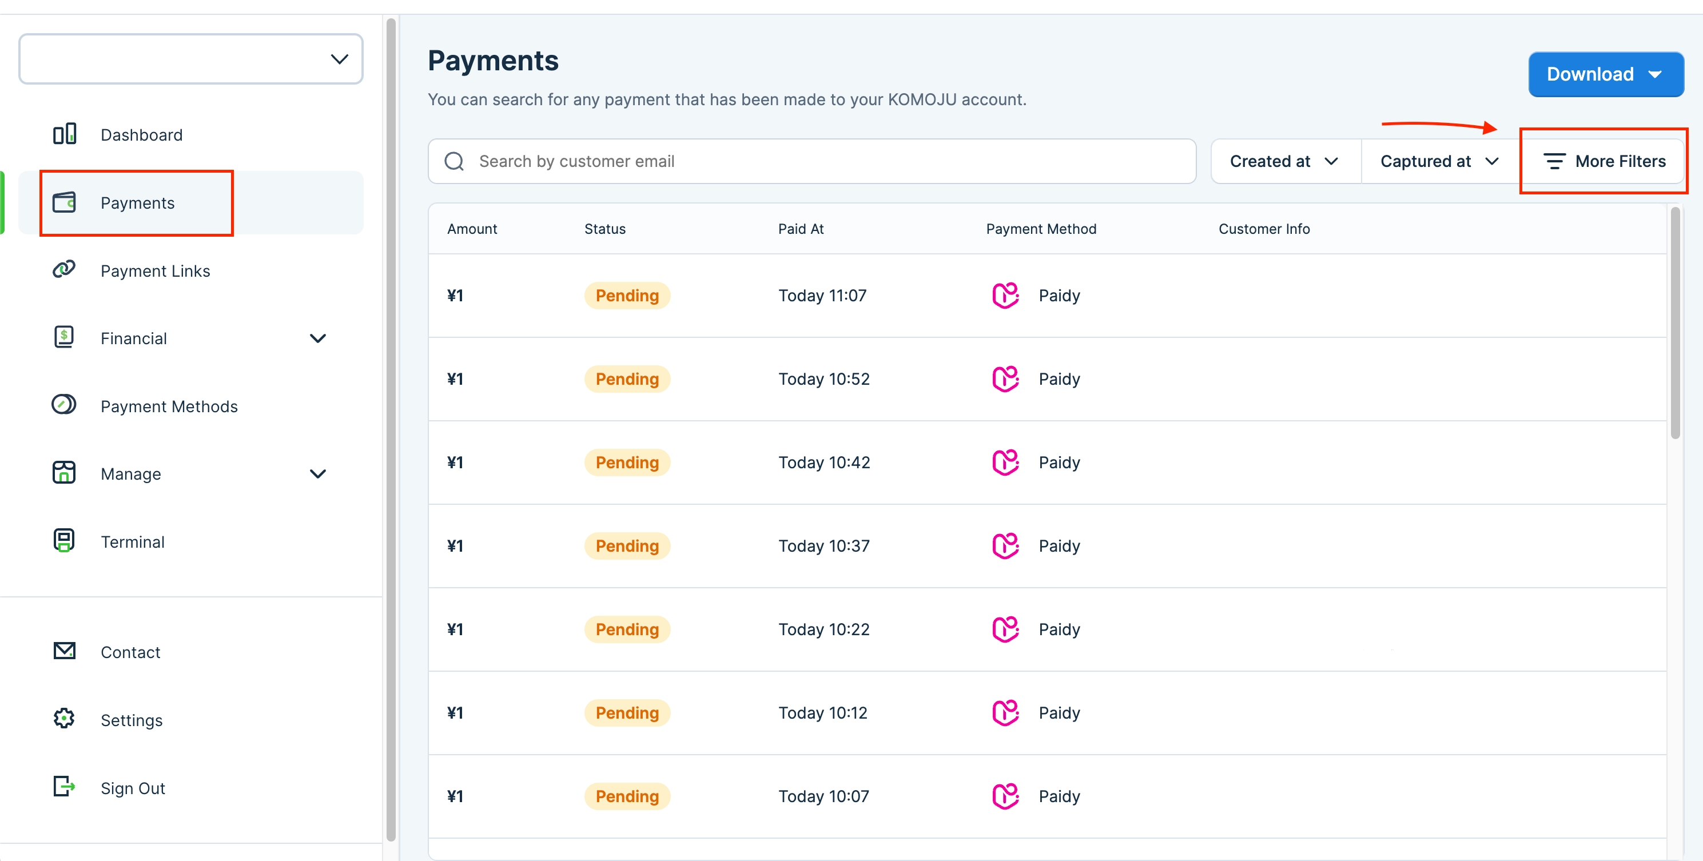Click Paidy logo in the 10:42 row
1703x861 pixels.
point(1005,462)
